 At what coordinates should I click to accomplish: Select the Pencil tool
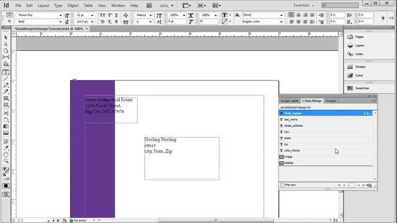pyautogui.click(x=6, y=92)
